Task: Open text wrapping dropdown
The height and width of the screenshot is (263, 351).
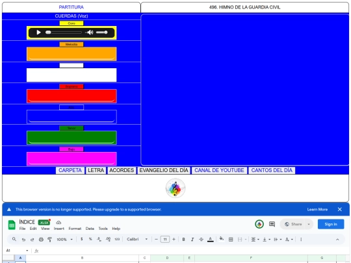Action: (278, 239)
